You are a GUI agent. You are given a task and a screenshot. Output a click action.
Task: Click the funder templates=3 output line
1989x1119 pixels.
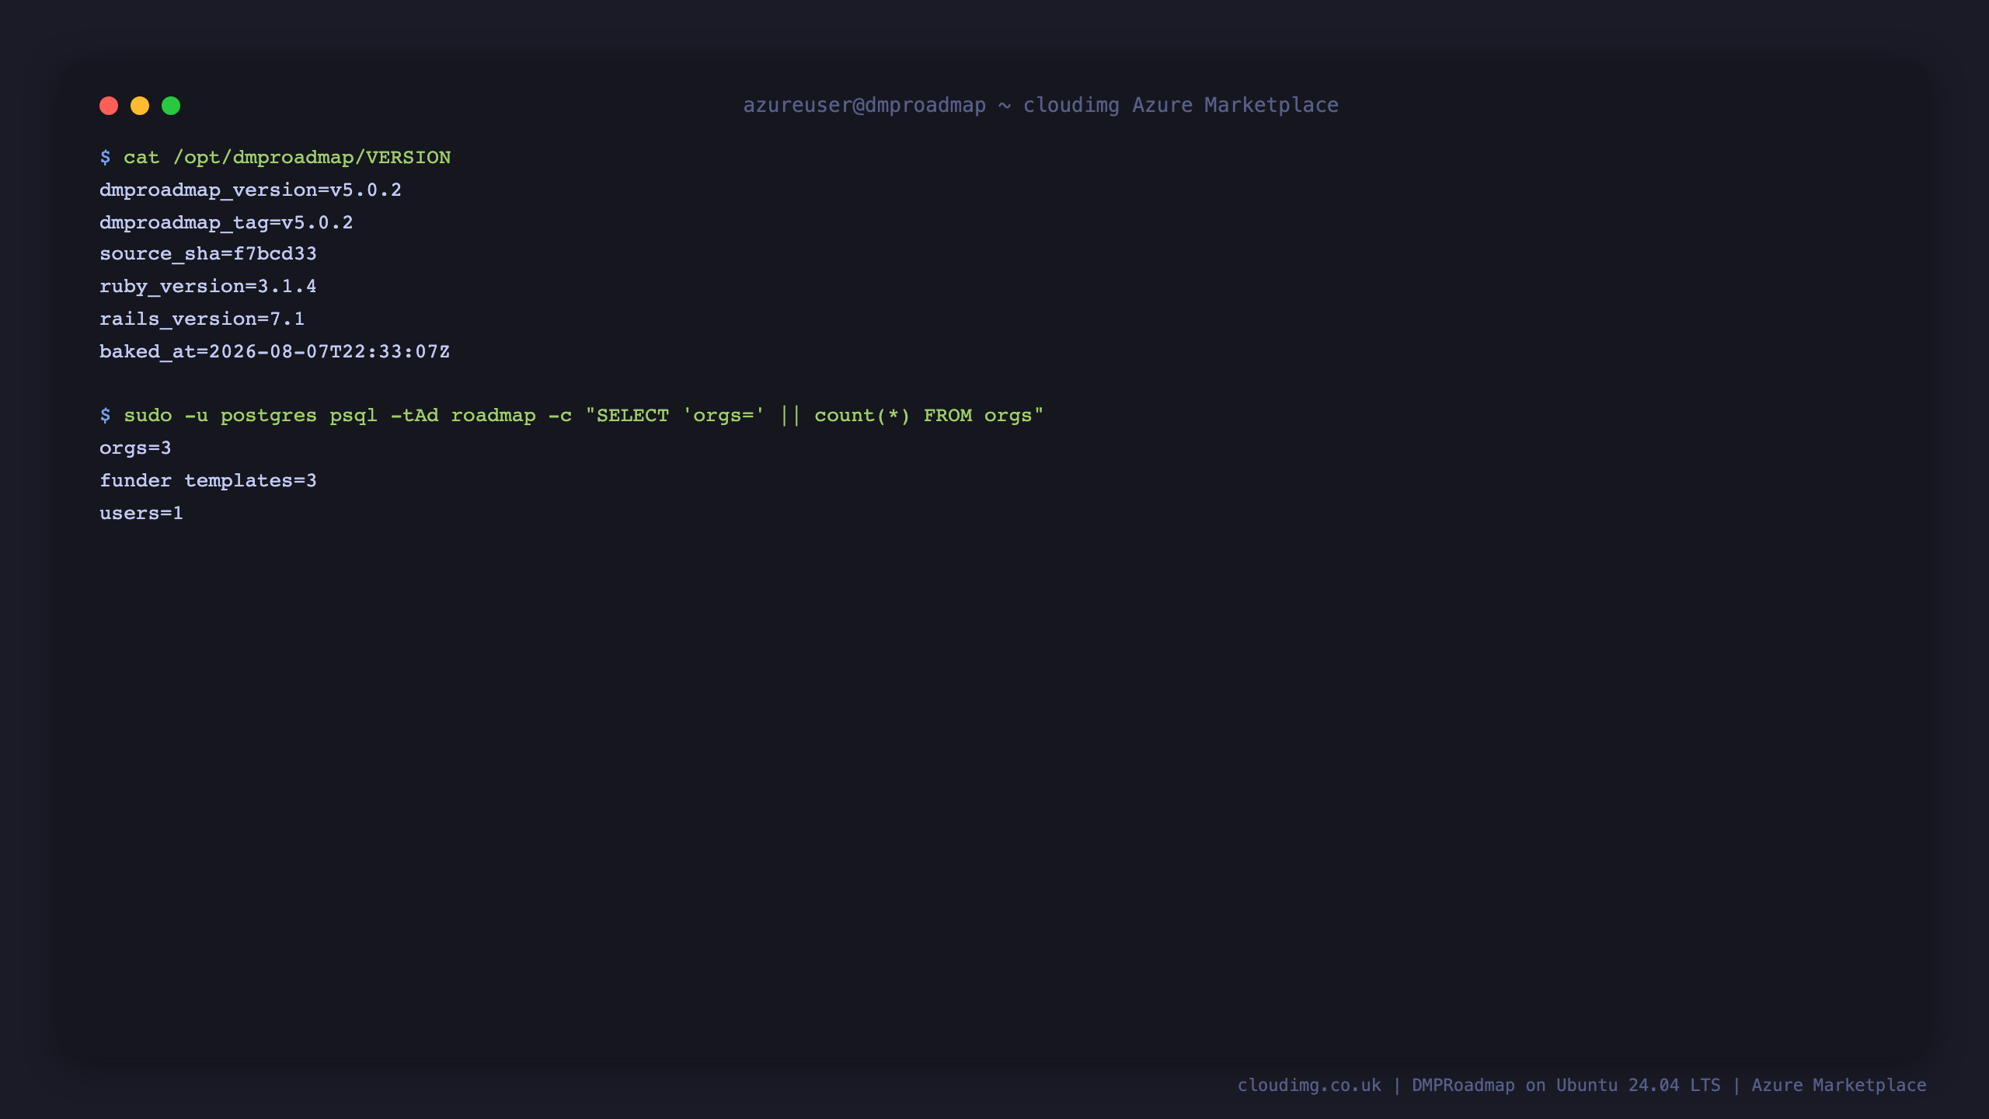[x=208, y=481]
